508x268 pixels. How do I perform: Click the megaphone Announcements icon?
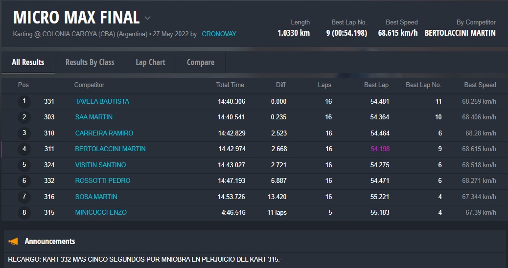click(x=14, y=241)
